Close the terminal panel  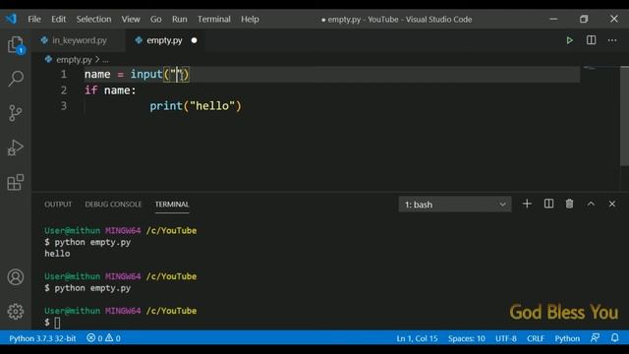[x=611, y=204]
